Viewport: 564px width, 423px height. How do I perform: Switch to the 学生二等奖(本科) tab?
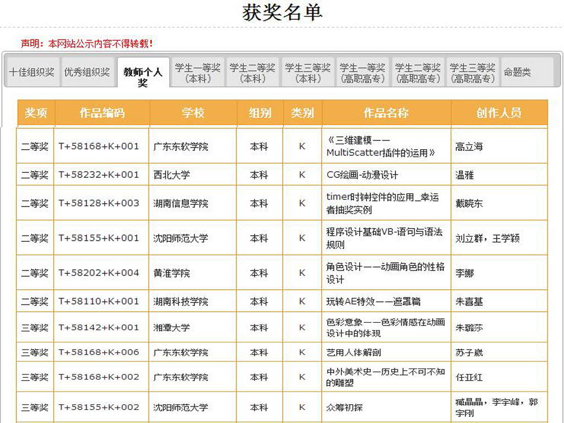(x=253, y=73)
